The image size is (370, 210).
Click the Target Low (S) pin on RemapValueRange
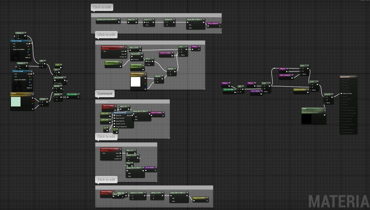coord(114,124)
